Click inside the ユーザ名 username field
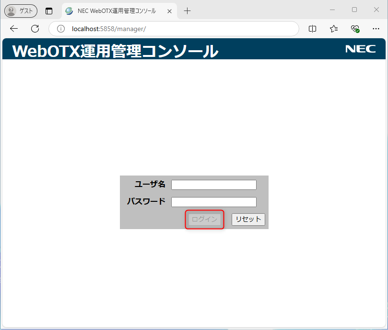The height and width of the screenshot is (330, 388). click(x=213, y=185)
